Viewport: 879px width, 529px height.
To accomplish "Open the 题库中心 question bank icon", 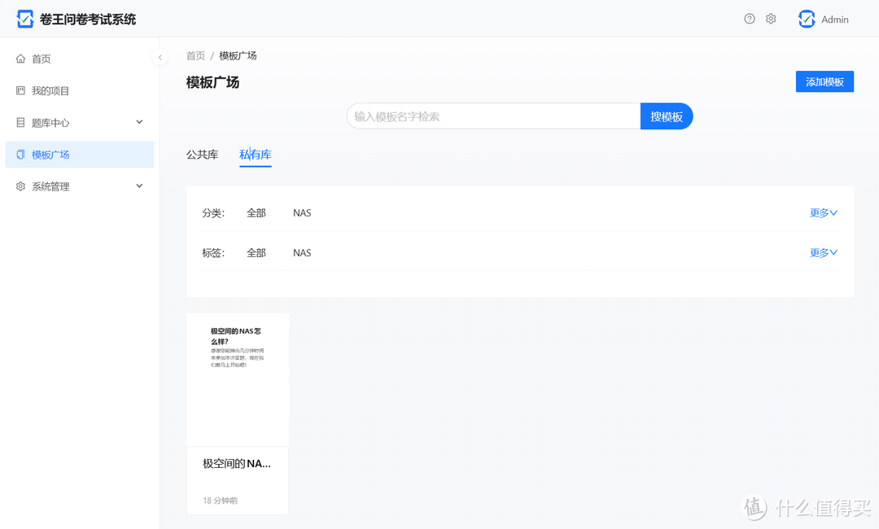I will (20, 122).
